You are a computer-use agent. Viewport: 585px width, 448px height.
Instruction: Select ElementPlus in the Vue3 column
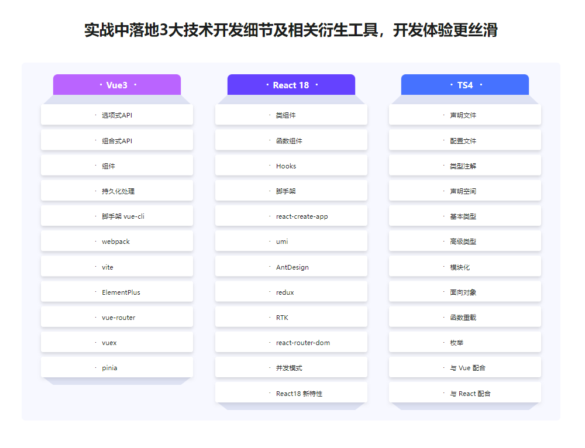tap(116, 291)
